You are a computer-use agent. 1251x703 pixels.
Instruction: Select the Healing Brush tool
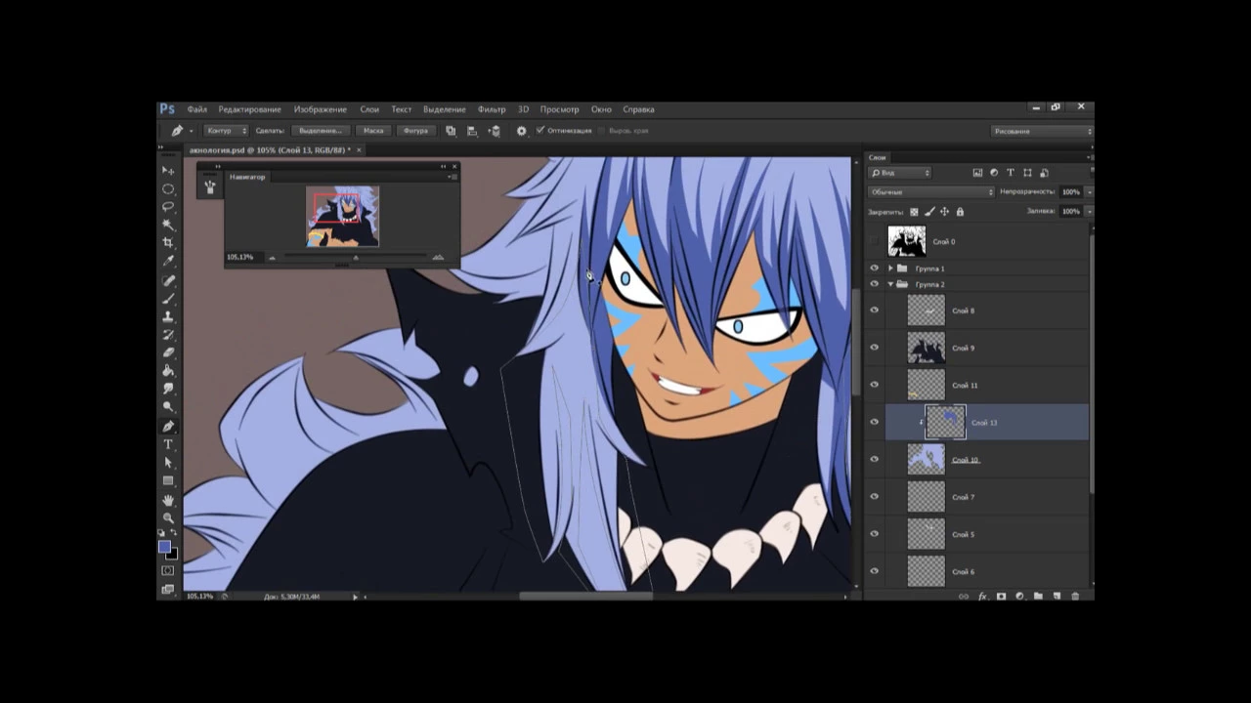click(x=168, y=280)
